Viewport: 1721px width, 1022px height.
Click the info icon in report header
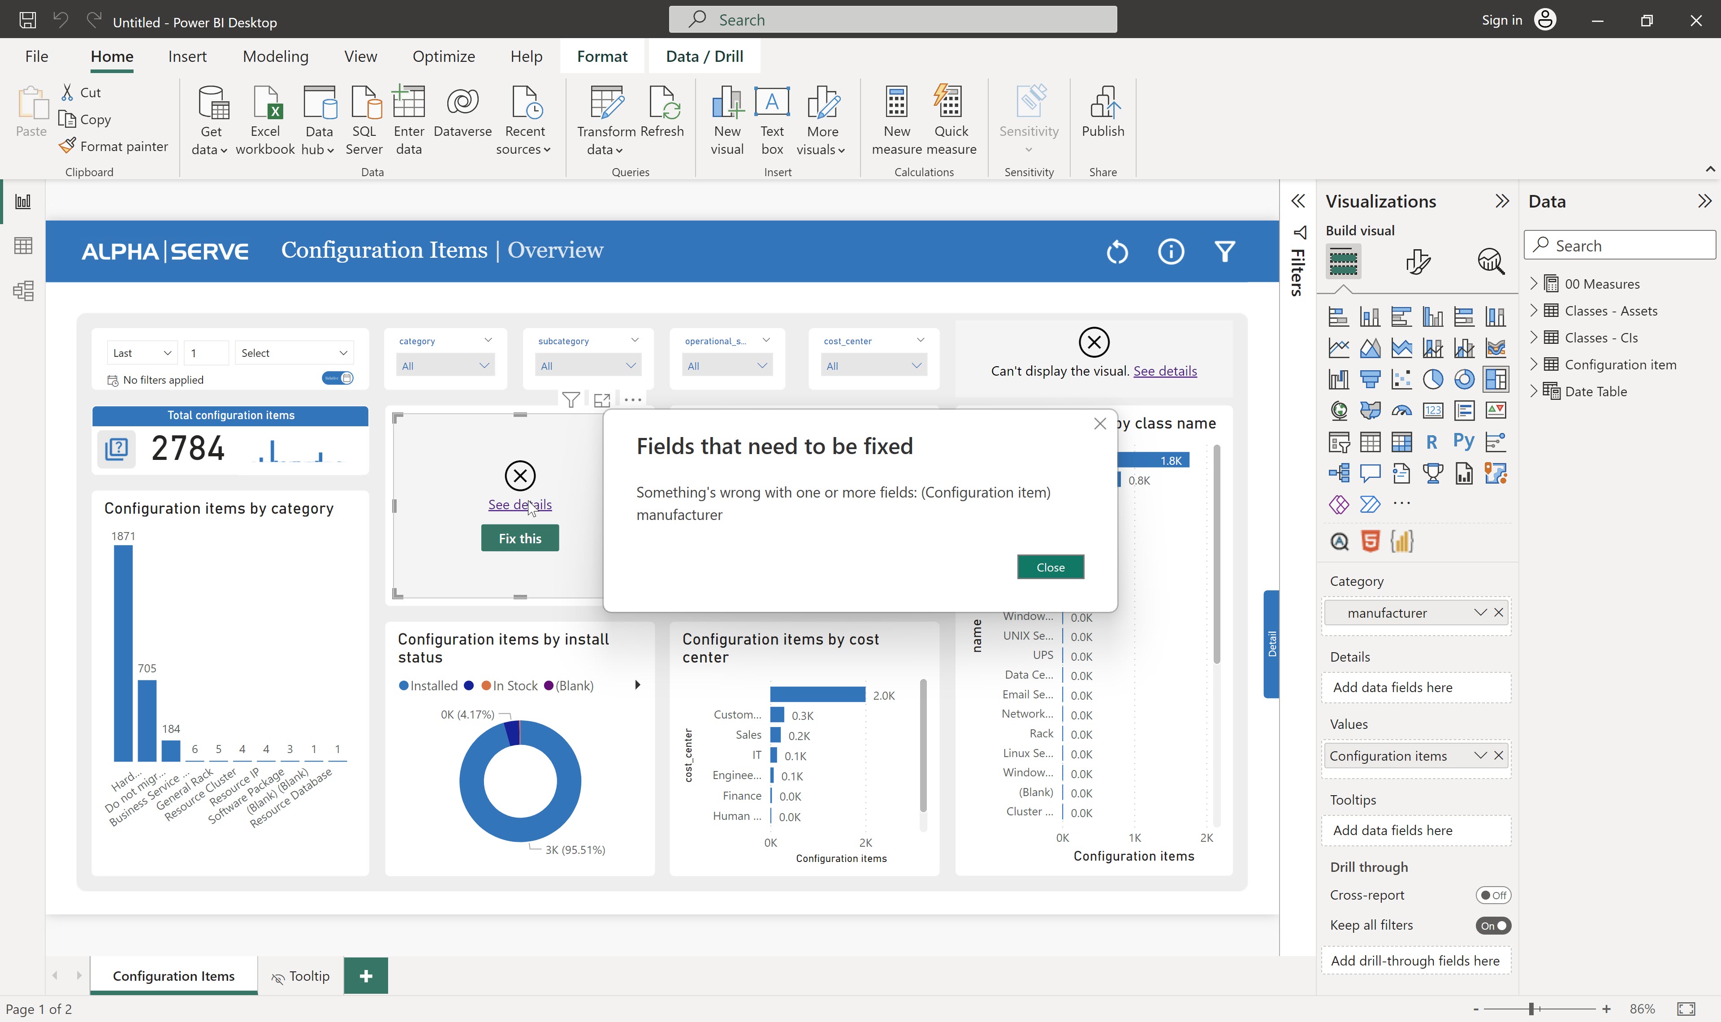[1170, 251]
